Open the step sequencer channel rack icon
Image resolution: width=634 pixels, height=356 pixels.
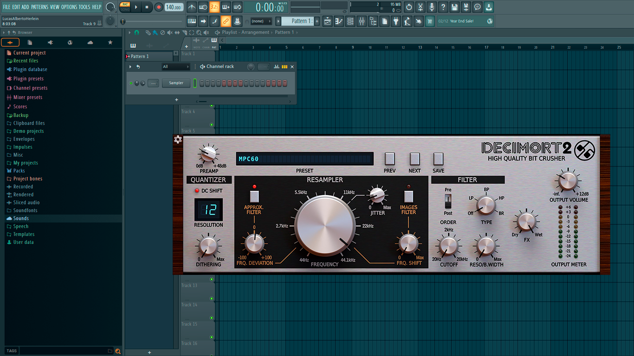click(x=350, y=21)
